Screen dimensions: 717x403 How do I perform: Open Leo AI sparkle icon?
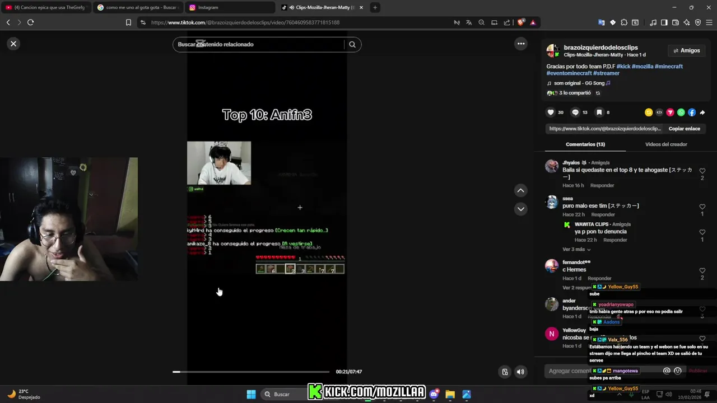(x=686, y=22)
